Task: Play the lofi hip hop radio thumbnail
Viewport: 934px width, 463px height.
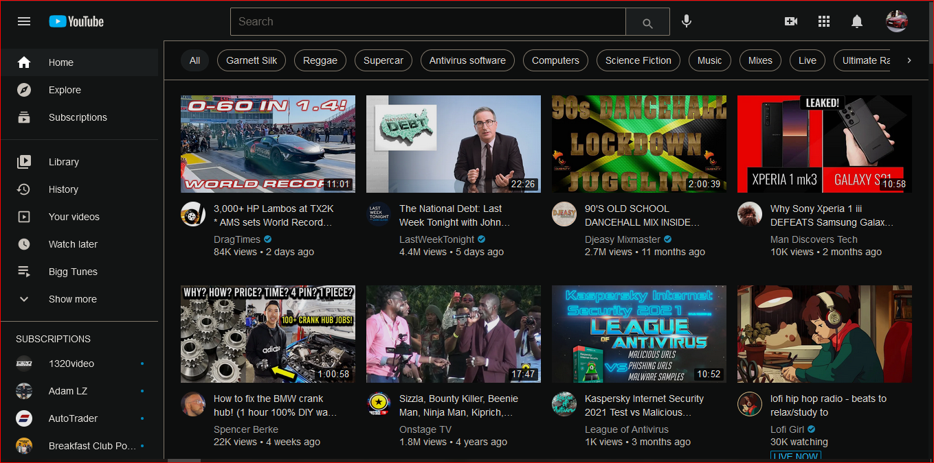Action: click(x=824, y=334)
